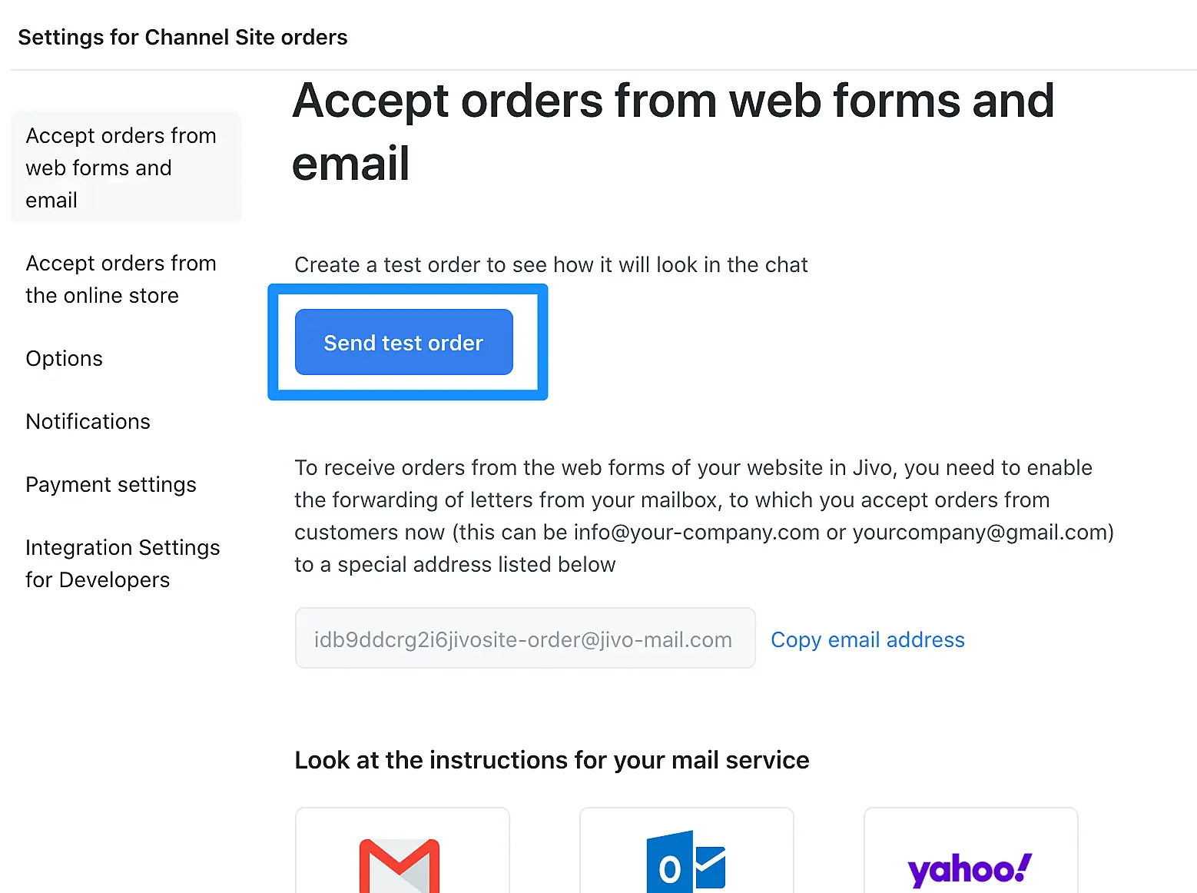Open Integration Settings for Developers

click(x=123, y=563)
